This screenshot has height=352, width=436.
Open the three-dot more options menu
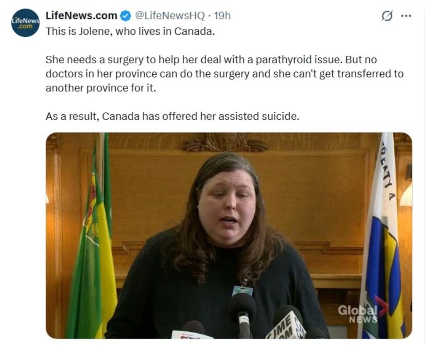click(406, 16)
